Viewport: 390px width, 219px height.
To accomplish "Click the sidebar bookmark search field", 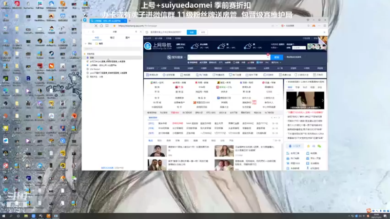I will click(x=113, y=49).
